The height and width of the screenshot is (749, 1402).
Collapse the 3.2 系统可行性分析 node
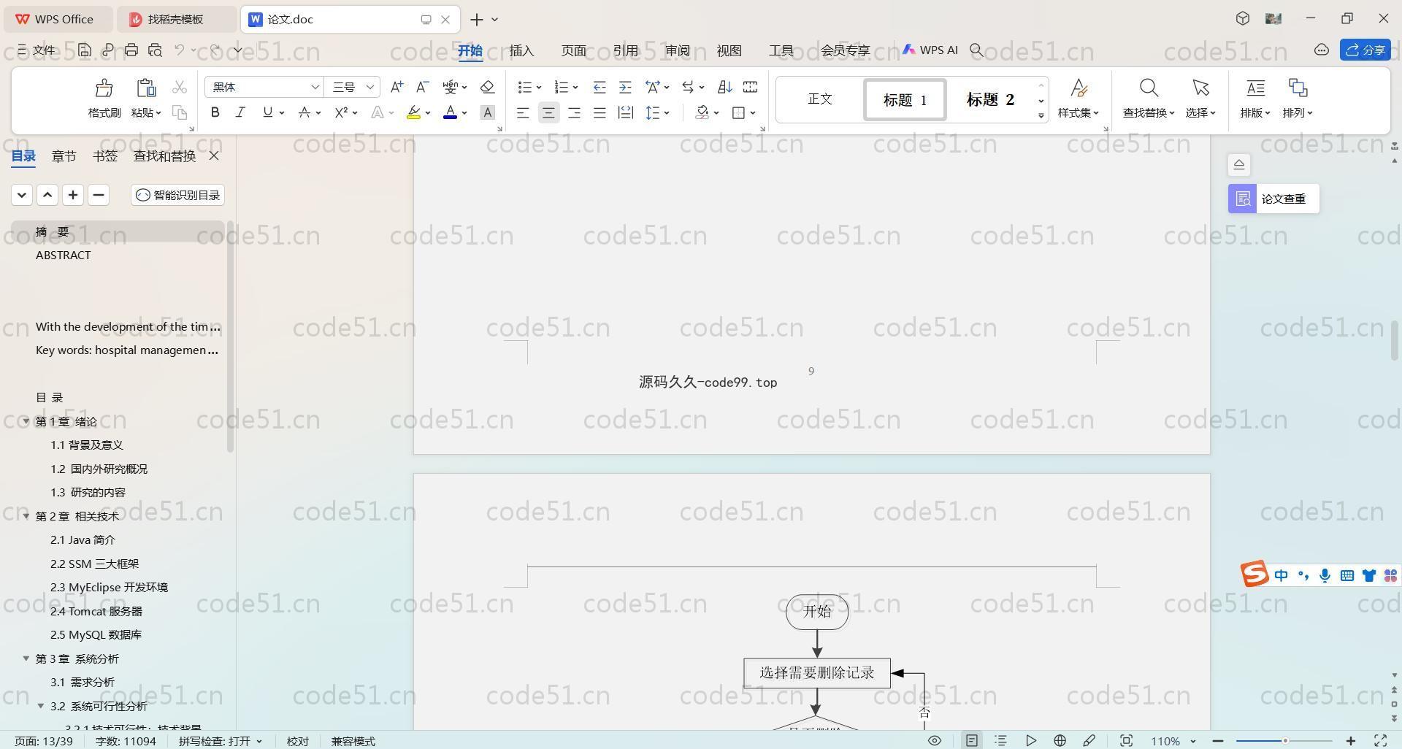click(41, 706)
